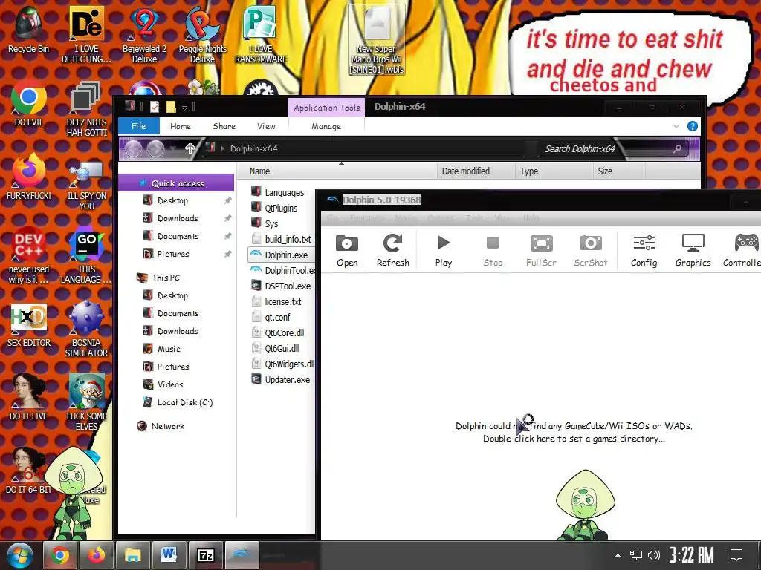Click the Firefox icon on taskbar

point(96,555)
